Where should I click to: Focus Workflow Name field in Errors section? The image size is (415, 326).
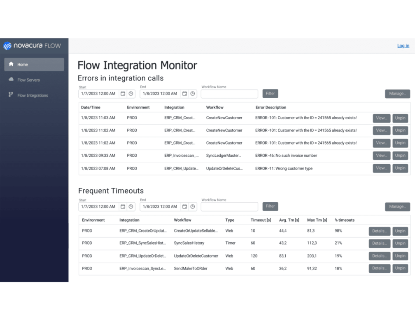229,94
